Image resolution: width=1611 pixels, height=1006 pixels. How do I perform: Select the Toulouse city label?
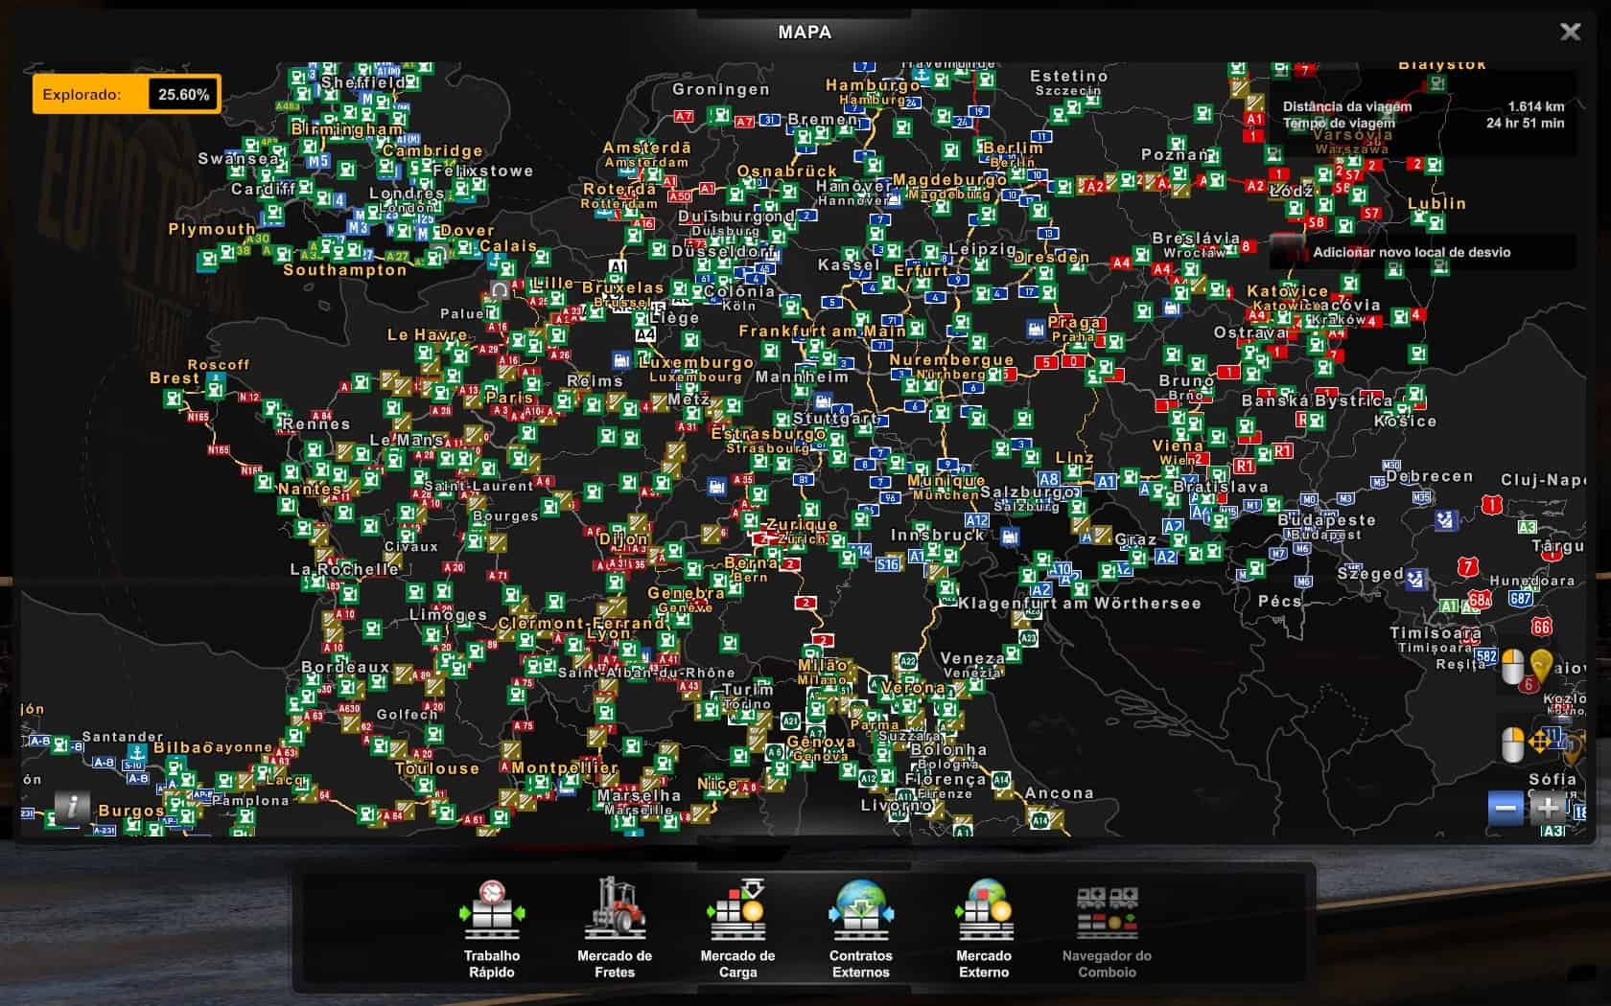437,768
